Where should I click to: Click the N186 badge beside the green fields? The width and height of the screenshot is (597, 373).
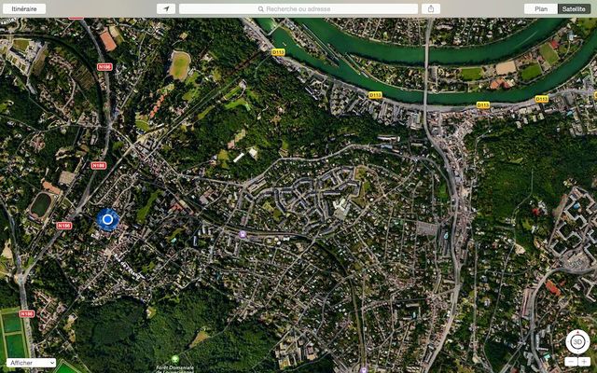coord(26,314)
